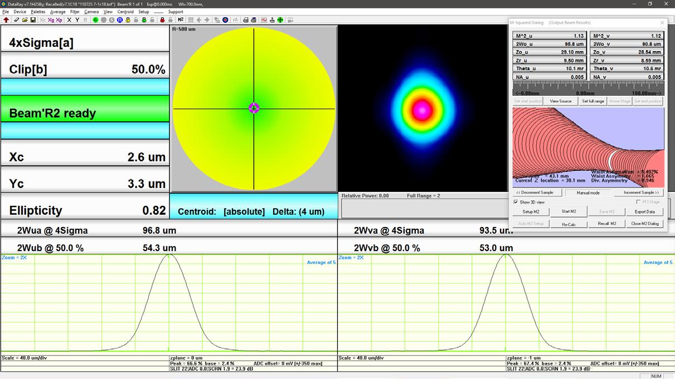This screenshot has width=675, height=379.
Task: Toggle the Manual mode button
Action: point(588,193)
